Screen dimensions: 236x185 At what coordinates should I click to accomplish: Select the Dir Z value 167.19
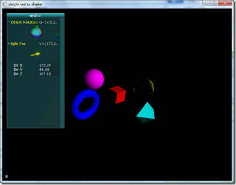pos(45,74)
